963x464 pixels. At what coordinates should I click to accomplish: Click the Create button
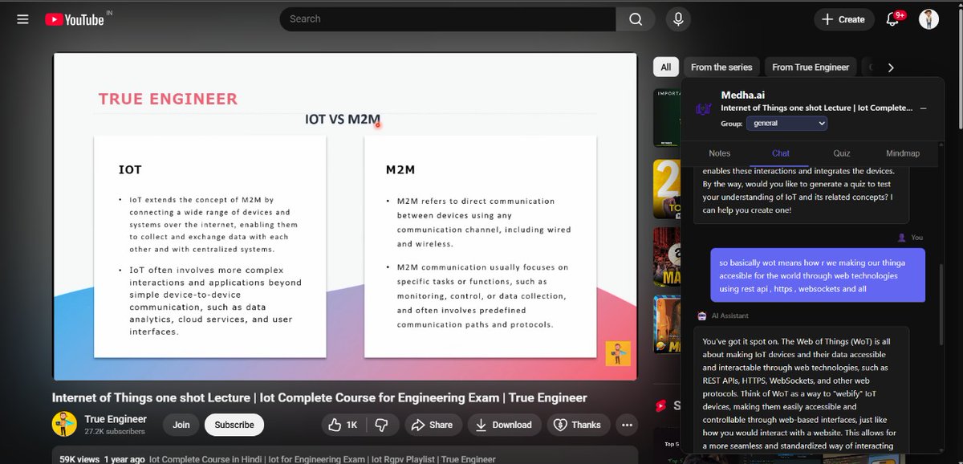(x=843, y=18)
